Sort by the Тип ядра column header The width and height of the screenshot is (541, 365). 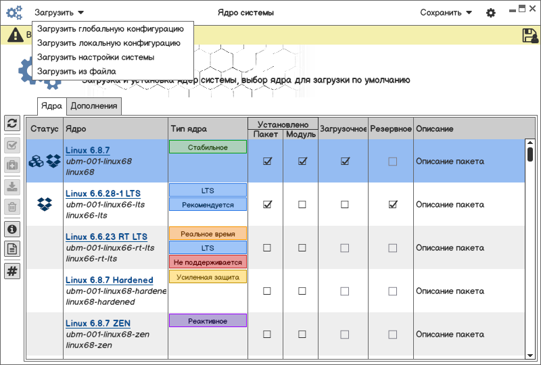pos(208,128)
